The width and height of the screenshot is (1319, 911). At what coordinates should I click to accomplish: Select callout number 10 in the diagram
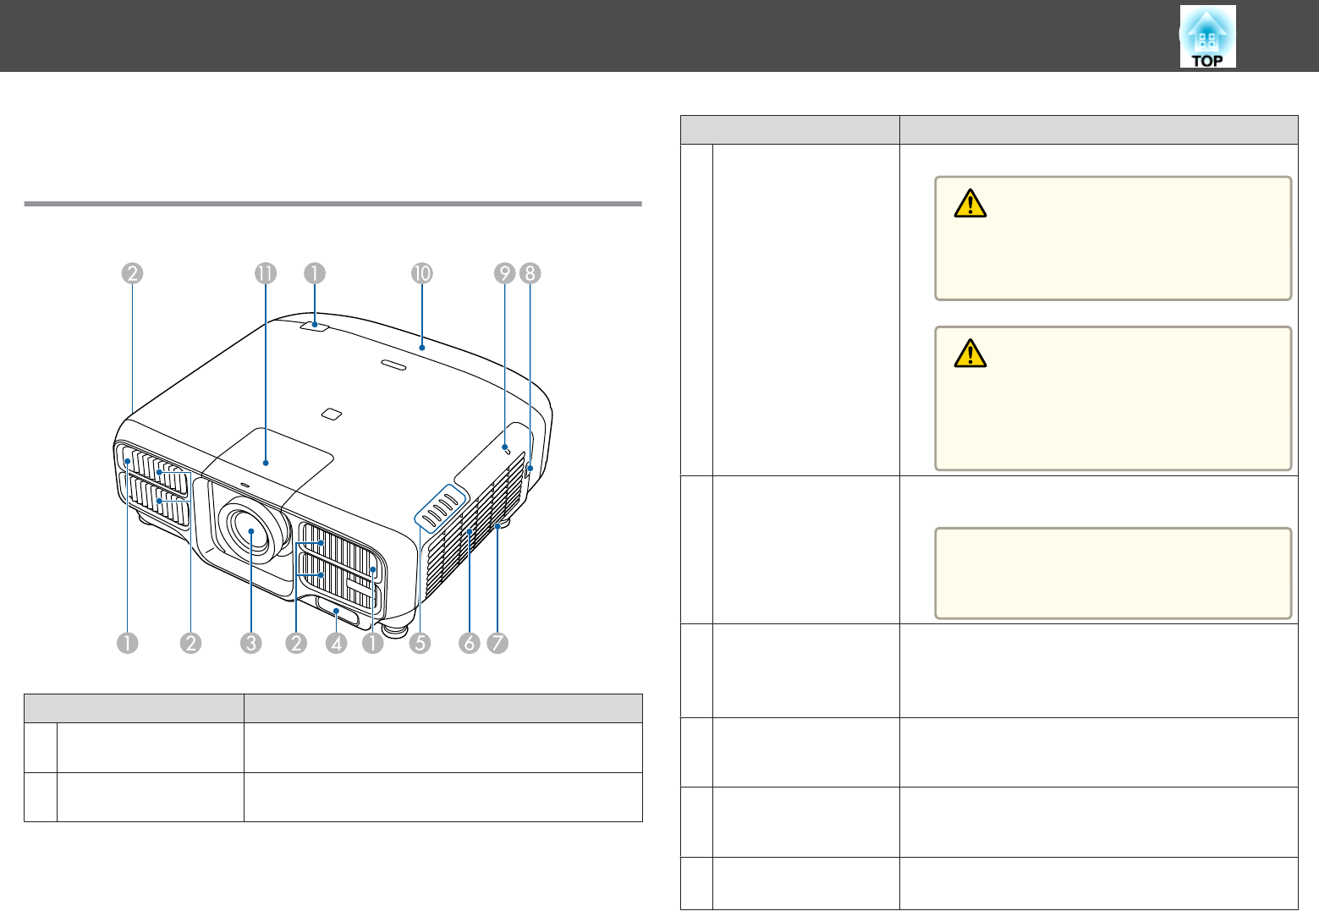[421, 273]
